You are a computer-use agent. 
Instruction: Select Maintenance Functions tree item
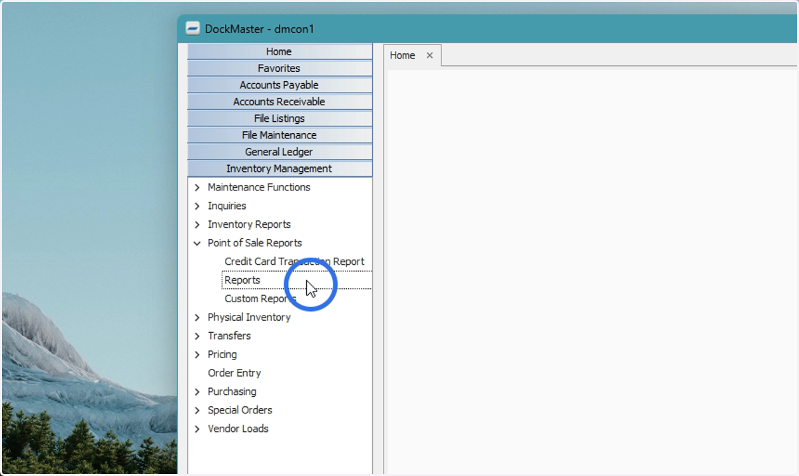(x=259, y=187)
